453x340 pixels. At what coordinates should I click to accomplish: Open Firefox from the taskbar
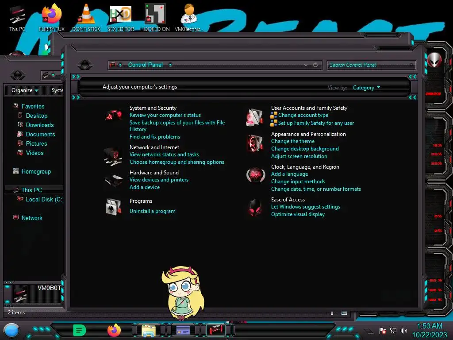114,330
